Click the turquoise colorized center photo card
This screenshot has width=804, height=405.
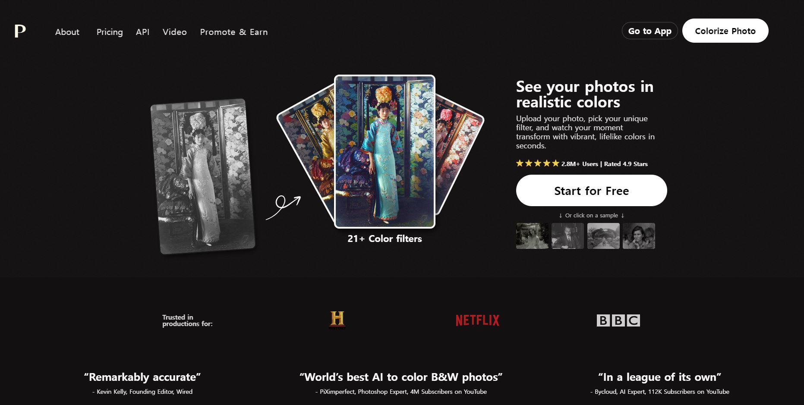pyautogui.click(x=385, y=151)
